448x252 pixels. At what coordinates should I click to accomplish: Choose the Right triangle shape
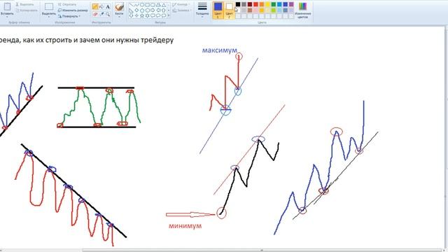[131, 10]
